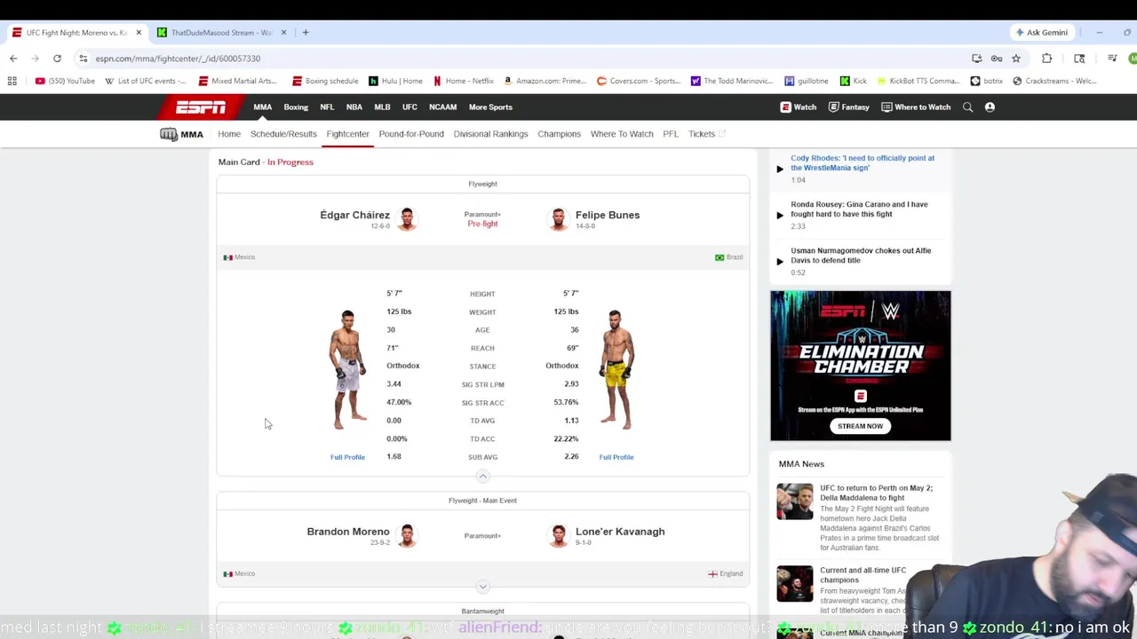1137x639 pixels.
Task: Open the Hulu Home bookmark
Action: tap(395, 81)
